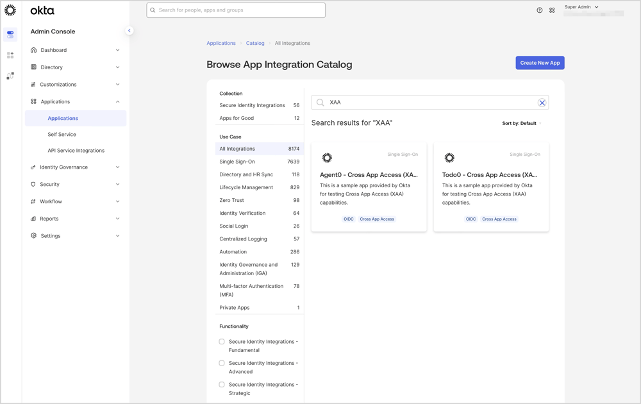Viewport: 641px width, 404px height.
Task: Expand the Security menu chevron
Action: click(x=117, y=185)
